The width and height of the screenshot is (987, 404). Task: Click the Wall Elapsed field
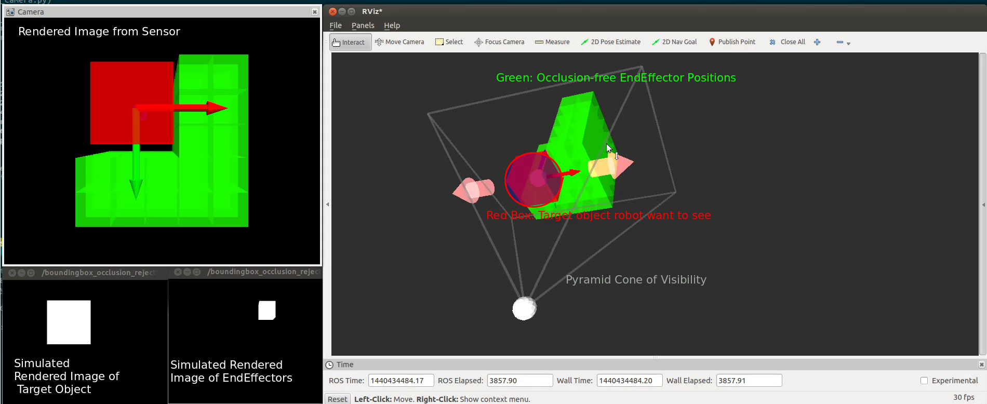tap(749, 381)
